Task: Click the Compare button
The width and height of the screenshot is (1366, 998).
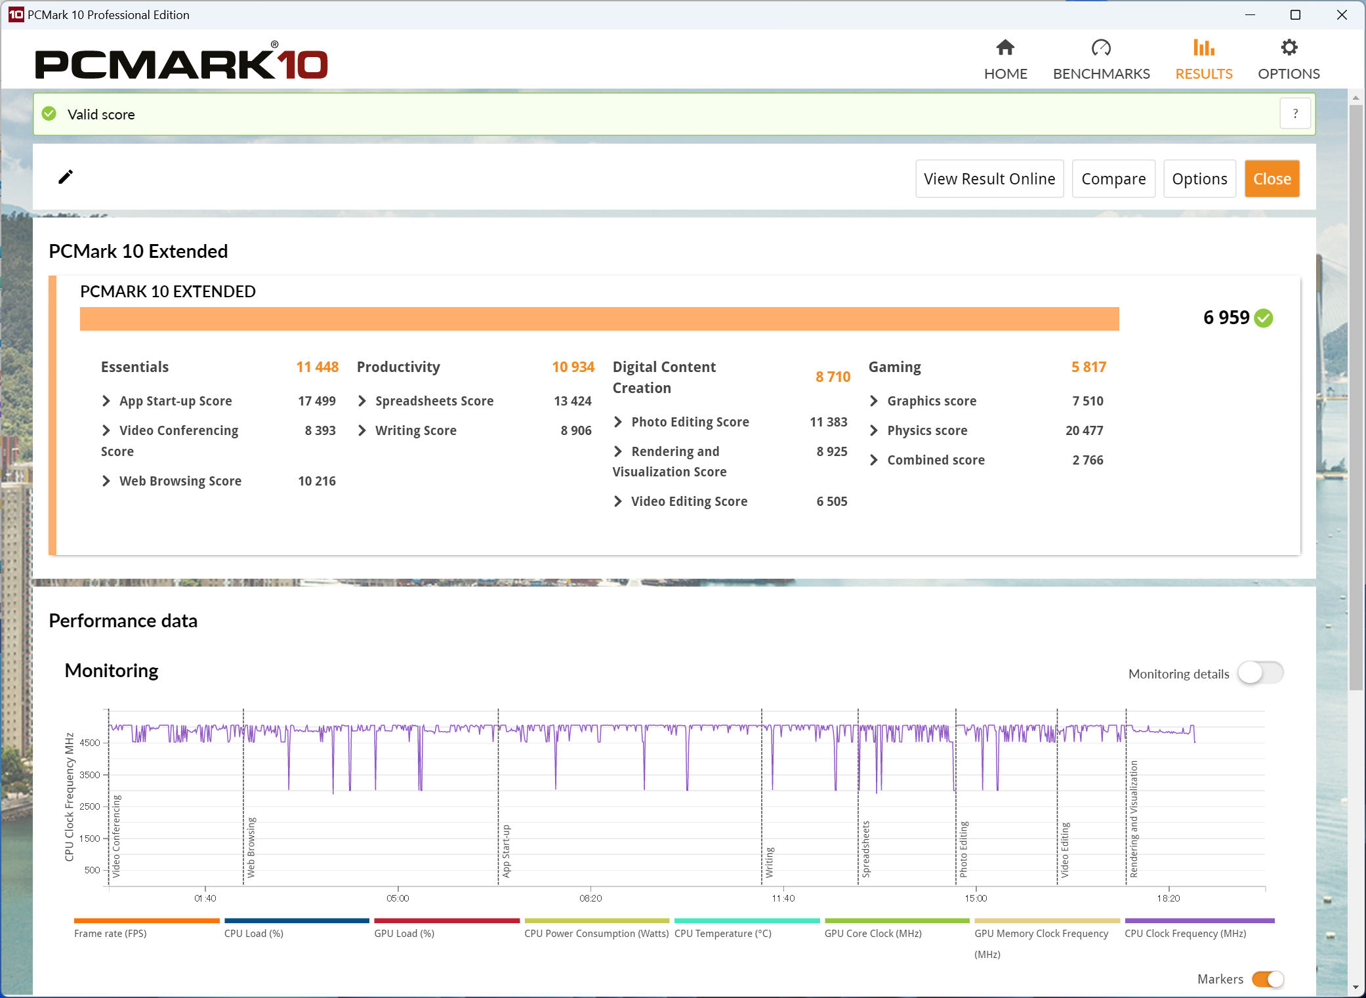Action: click(x=1113, y=178)
